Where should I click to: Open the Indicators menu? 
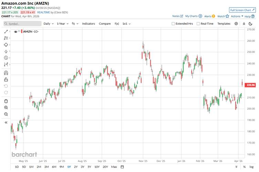click(x=88, y=24)
